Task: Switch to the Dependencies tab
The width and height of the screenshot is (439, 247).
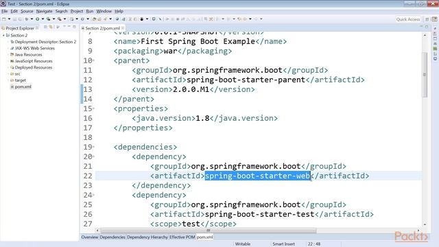Action: pos(112,237)
